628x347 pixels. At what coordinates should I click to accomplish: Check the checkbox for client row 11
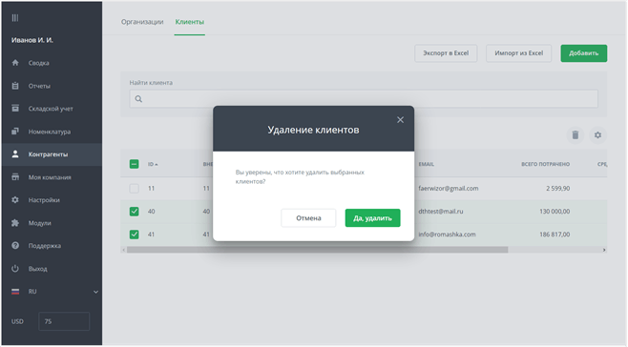(135, 189)
